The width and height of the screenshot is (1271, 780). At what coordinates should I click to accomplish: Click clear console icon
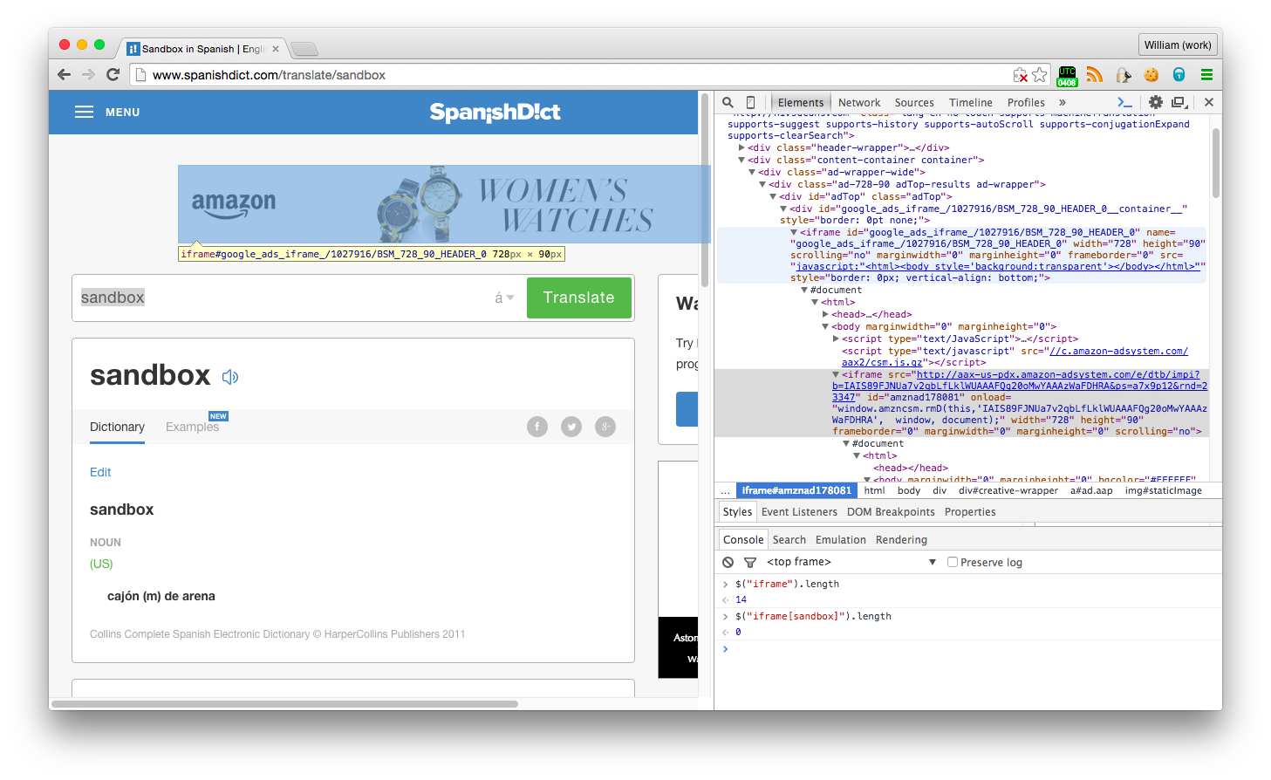coord(728,562)
